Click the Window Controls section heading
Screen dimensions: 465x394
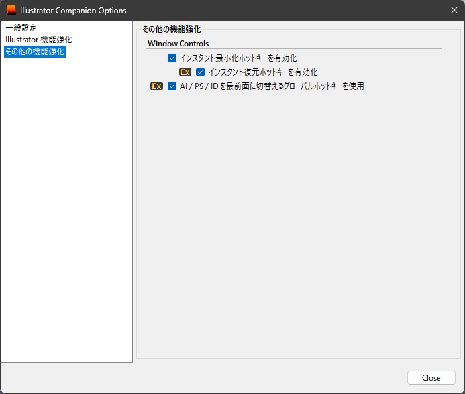tap(178, 44)
